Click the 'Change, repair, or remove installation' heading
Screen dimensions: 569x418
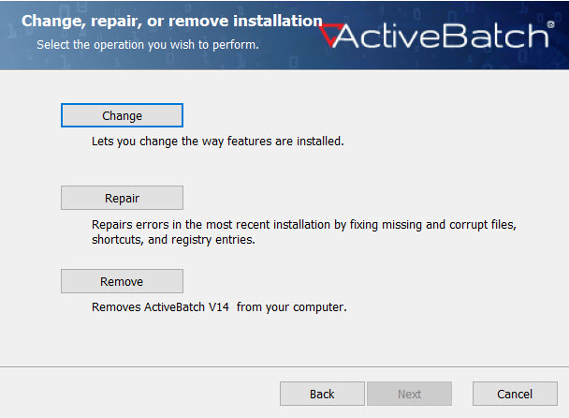coord(171,21)
